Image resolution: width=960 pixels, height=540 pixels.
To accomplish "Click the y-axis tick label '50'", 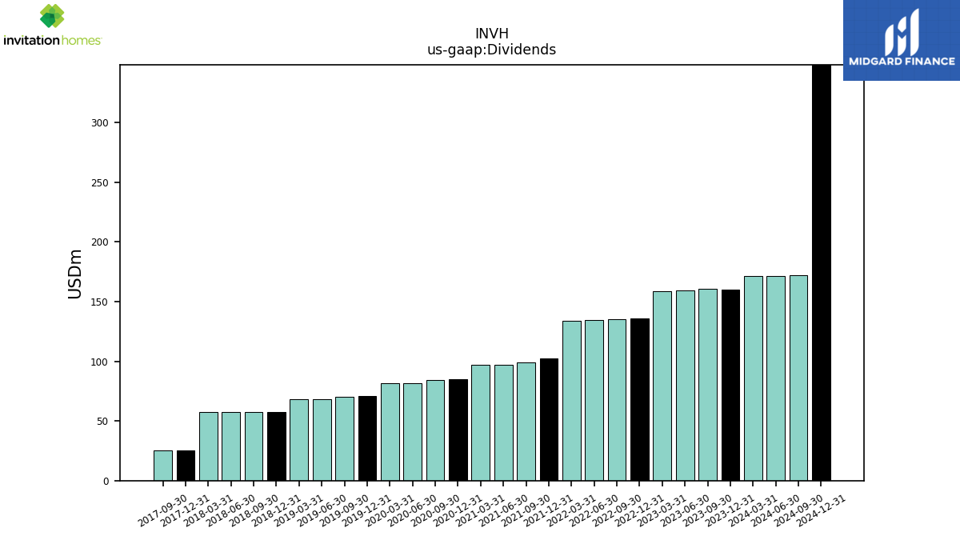I will 103,422.
